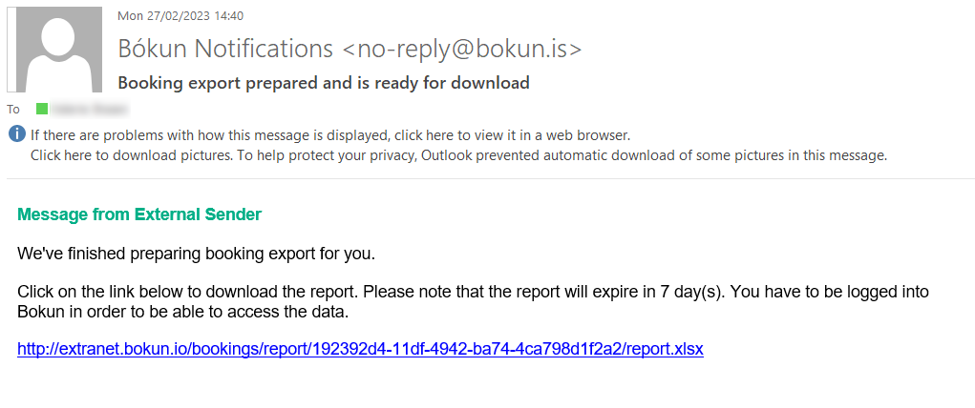Click the To label beside recipient

click(x=13, y=110)
